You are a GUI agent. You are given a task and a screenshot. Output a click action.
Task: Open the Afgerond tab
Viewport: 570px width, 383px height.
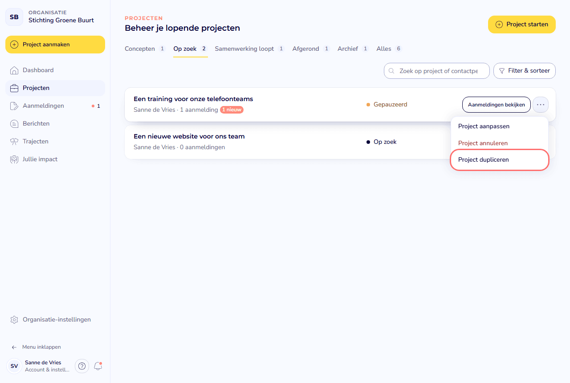[311, 49]
